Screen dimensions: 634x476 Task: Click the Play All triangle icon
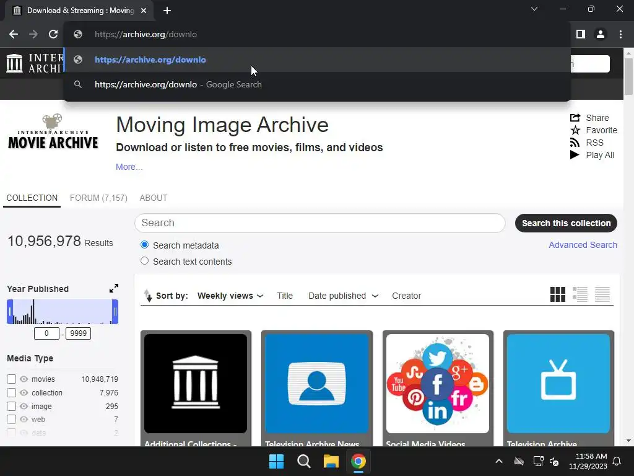[575, 154]
